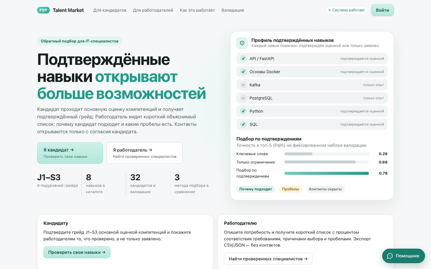Image resolution: width=431 pixels, height=269 pixels.
Task: Click the Talent Market brand name
Action: (68, 10)
